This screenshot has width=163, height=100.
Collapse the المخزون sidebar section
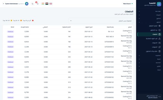click(x=150, y=22)
